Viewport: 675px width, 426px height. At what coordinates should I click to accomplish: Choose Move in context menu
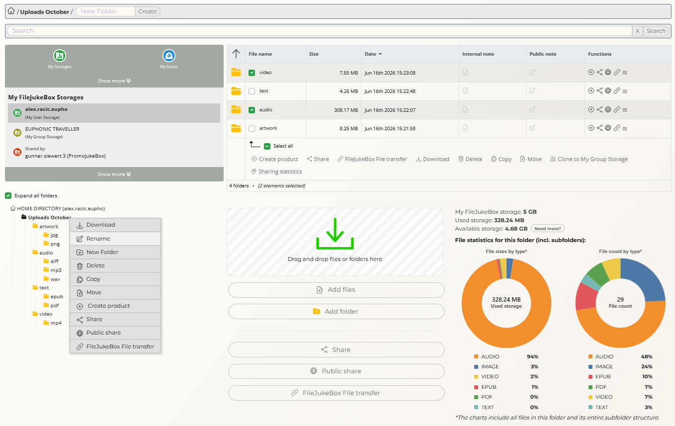coord(115,292)
